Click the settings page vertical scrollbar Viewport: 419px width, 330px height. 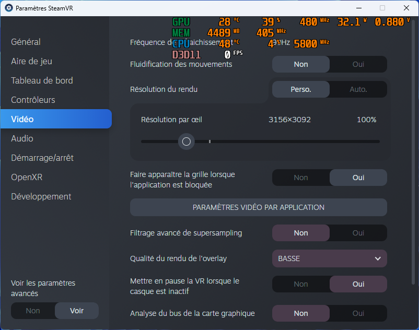pyautogui.click(x=413, y=152)
